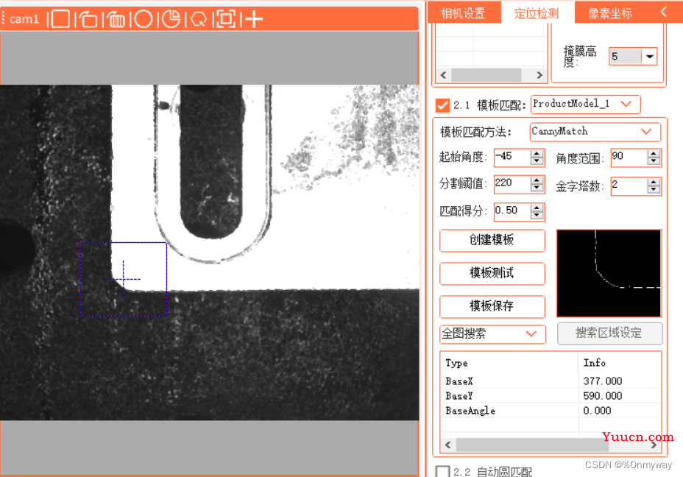Uncheck the 2.1 模板匹配 checkbox
This screenshot has height=477, width=683.
click(x=442, y=105)
